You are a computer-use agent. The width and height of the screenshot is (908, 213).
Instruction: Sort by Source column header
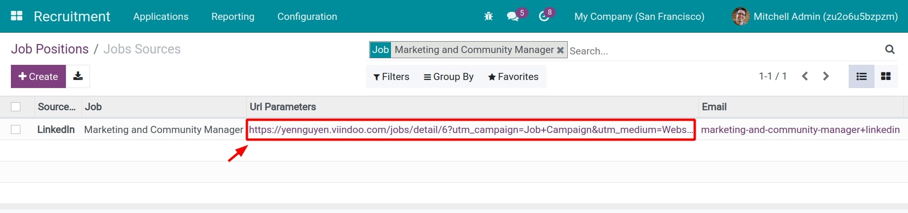[57, 107]
